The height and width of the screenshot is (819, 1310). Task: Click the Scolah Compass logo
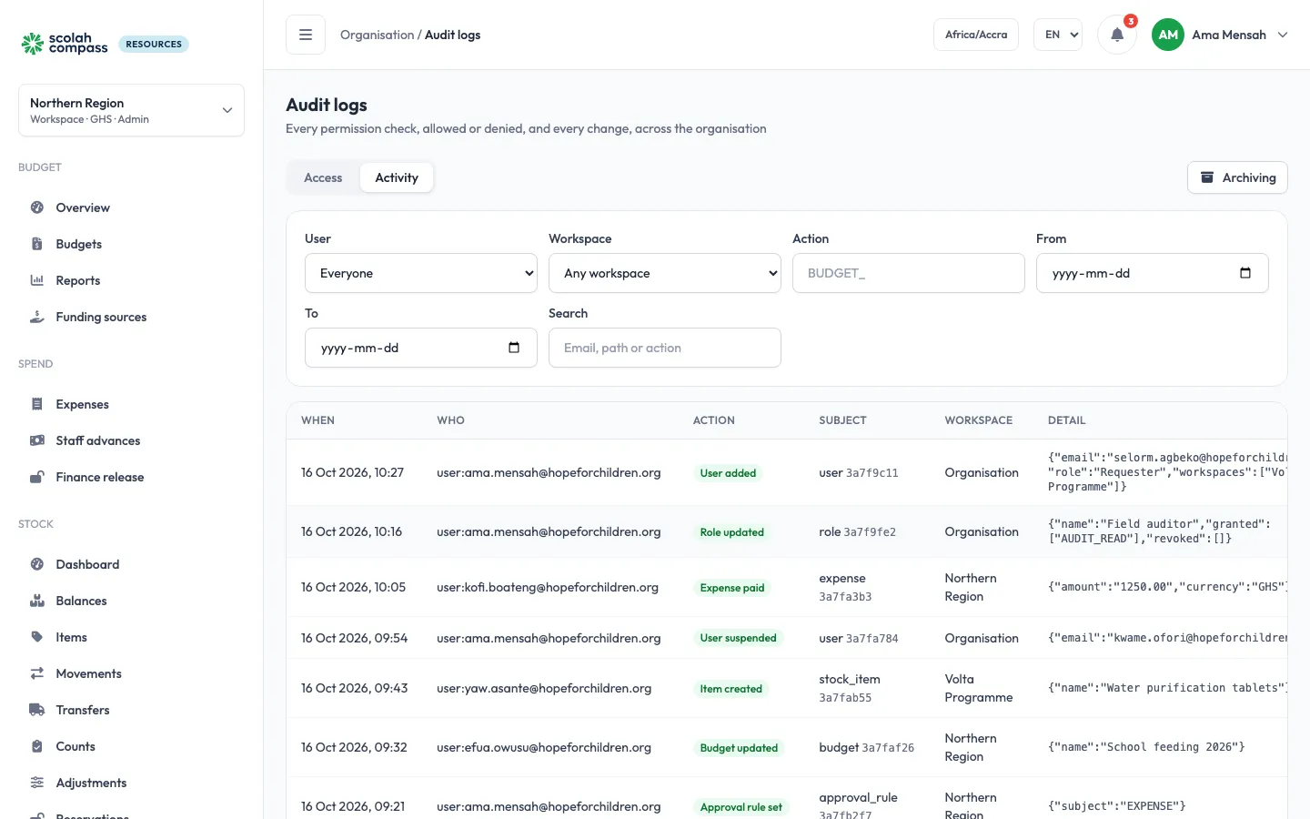tap(65, 44)
